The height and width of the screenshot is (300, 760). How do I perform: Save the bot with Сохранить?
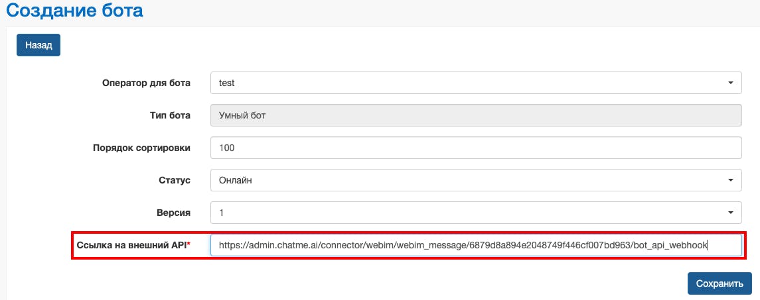pos(720,283)
